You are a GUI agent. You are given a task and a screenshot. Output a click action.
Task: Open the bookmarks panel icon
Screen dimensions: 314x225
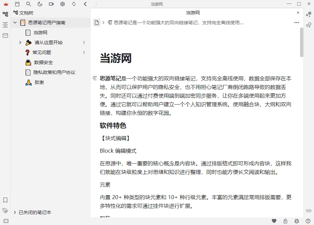tap(5, 200)
